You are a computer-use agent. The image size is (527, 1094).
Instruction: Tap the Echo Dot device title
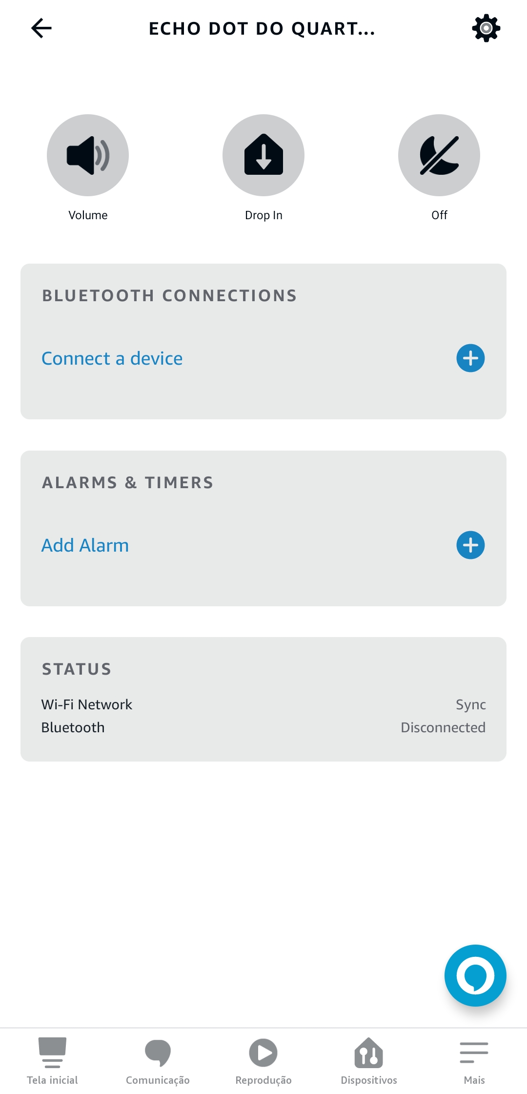[x=262, y=29]
